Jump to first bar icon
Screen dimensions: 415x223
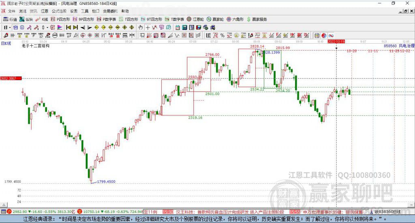click(68, 28)
